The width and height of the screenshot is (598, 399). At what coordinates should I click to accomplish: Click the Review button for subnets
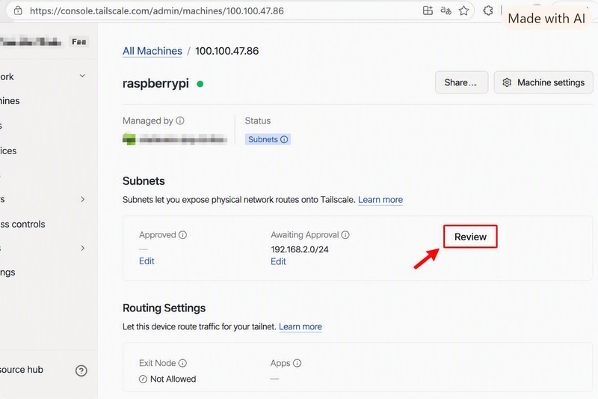click(470, 237)
